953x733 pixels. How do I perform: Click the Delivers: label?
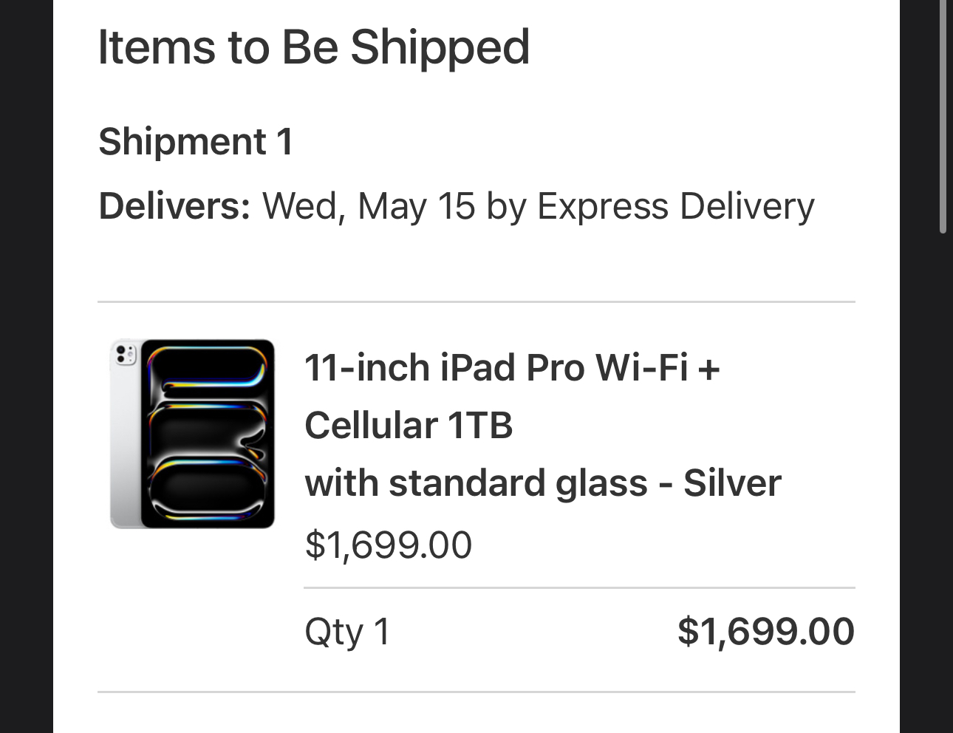174,206
